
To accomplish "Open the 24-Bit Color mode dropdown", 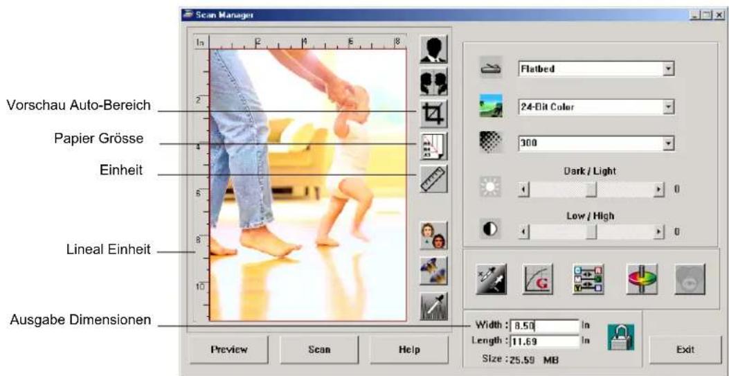I will tap(595, 107).
